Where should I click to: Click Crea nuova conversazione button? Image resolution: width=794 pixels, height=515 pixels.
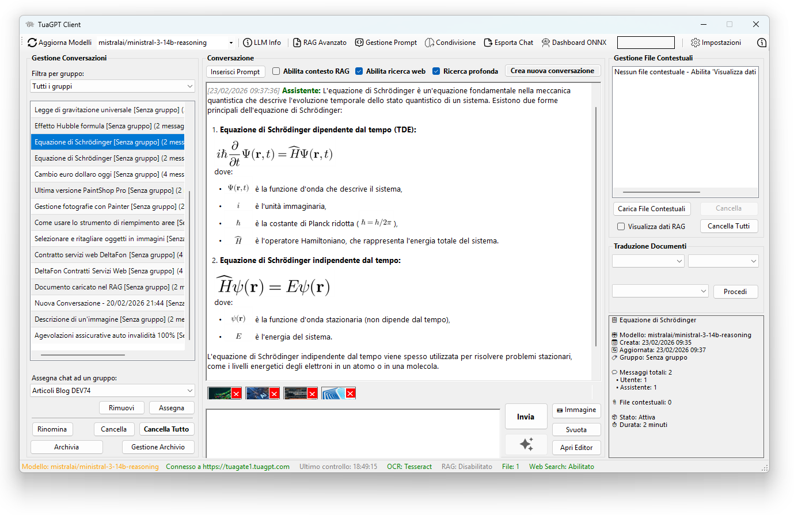click(x=552, y=71)
